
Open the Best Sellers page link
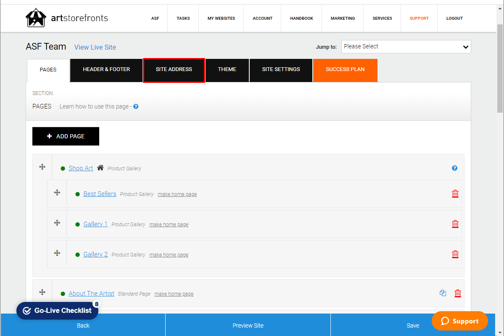[x=100, y=194]
